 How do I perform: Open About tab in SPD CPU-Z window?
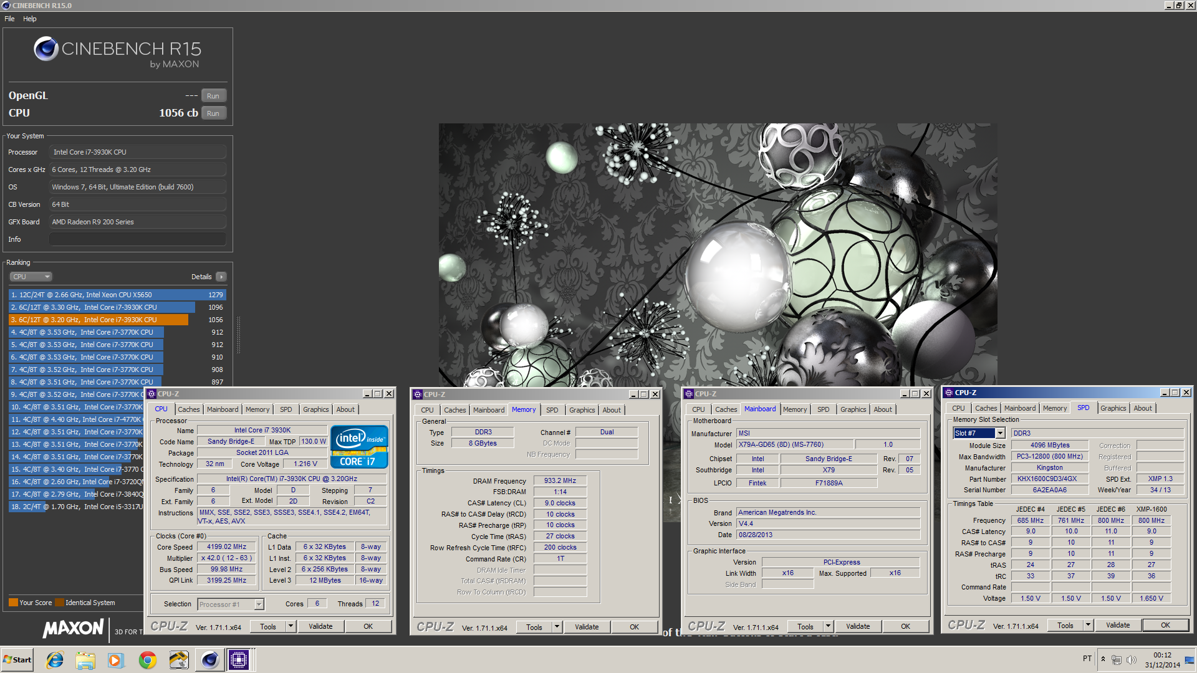click(1143, 408)
